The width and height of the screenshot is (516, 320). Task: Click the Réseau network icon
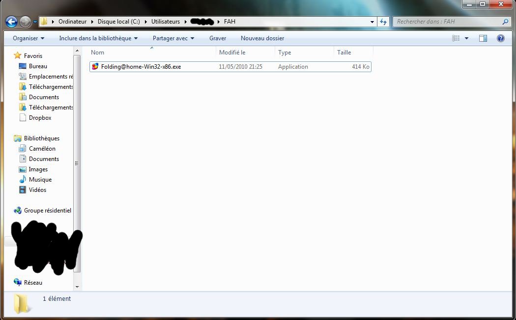click(x=17, y=282)
